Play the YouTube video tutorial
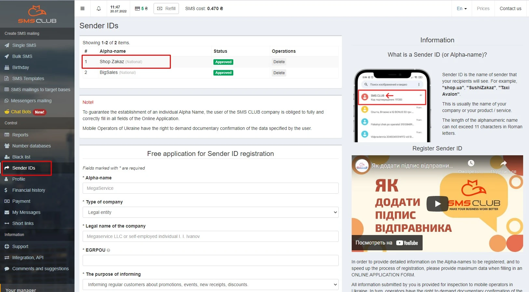529x292 pixels. (437, 204)
